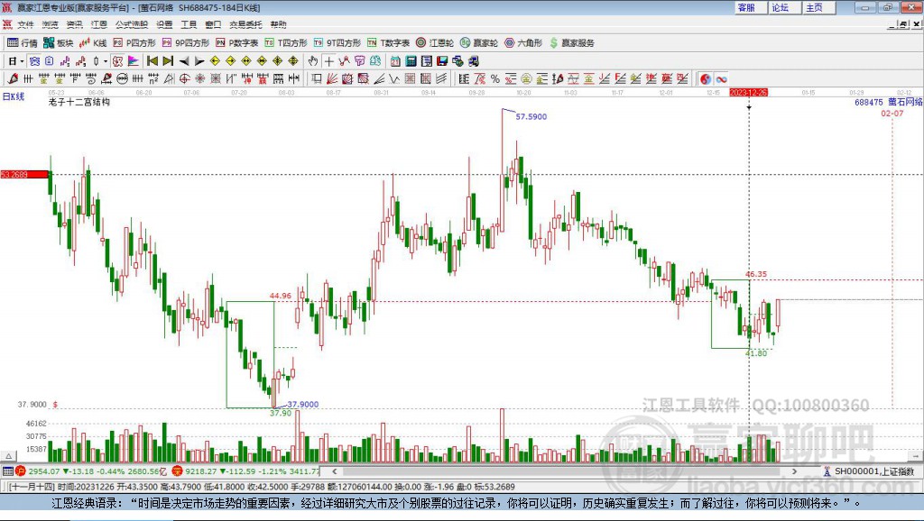Click the 37.9000 low price label
Screen dimensions: 924x521
point(303,404)
